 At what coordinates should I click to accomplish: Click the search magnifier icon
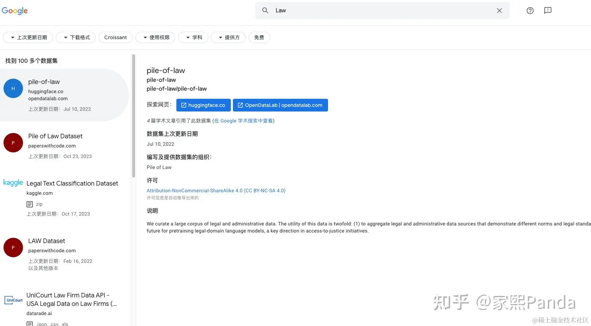pyautogui.click(x=265, y=11)
